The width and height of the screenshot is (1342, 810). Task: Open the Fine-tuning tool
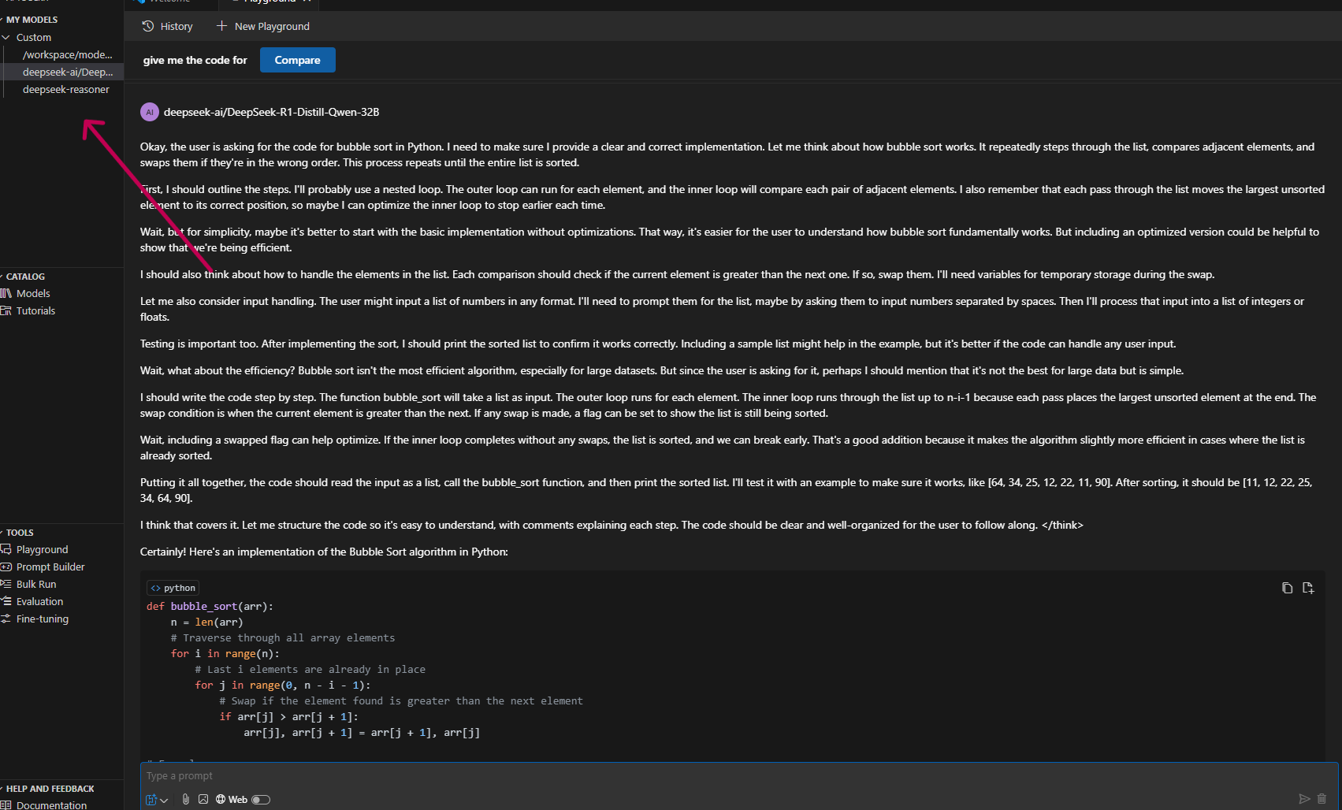41,619
